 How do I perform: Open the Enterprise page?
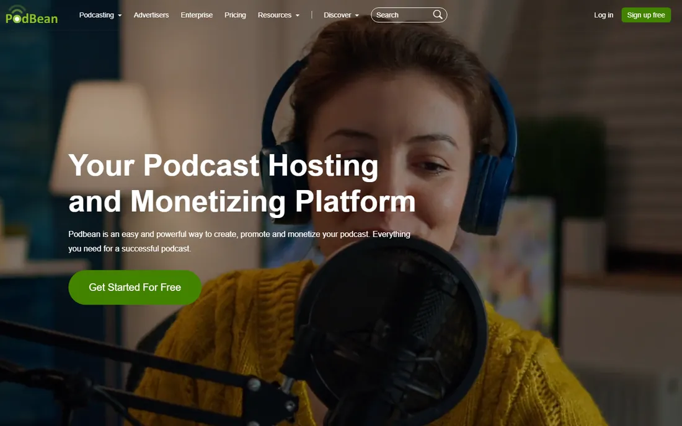point(197,15)
